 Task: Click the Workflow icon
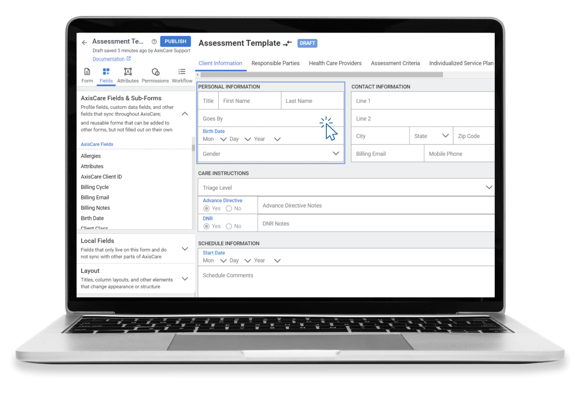182,73
